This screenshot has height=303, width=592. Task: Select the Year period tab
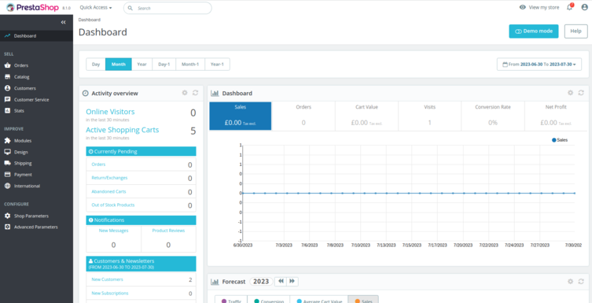pos(142,65)
